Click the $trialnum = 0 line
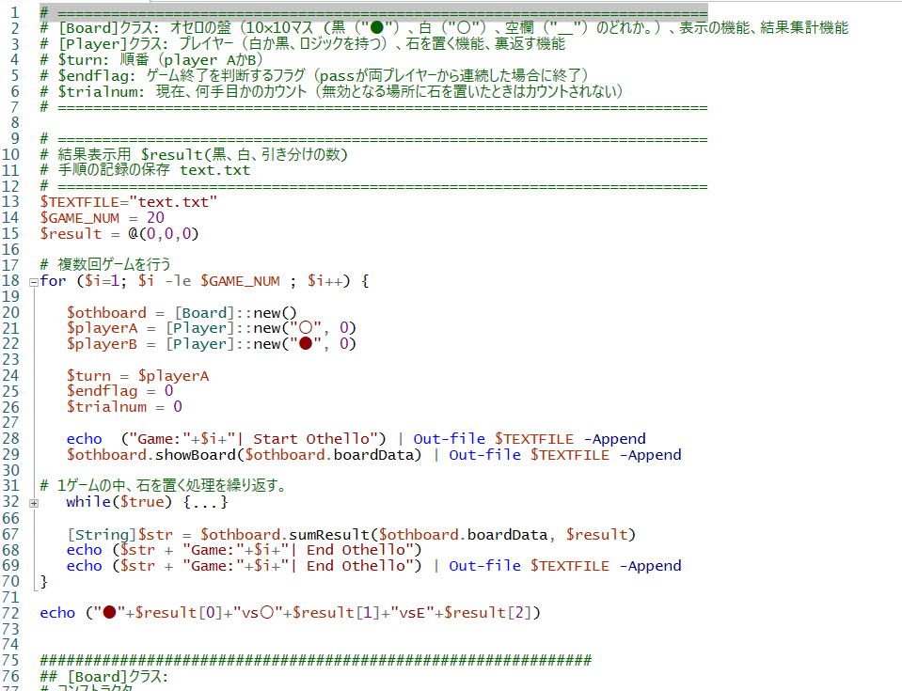The image size is (902, 691). pyautogui.click(x=124, y=407)
